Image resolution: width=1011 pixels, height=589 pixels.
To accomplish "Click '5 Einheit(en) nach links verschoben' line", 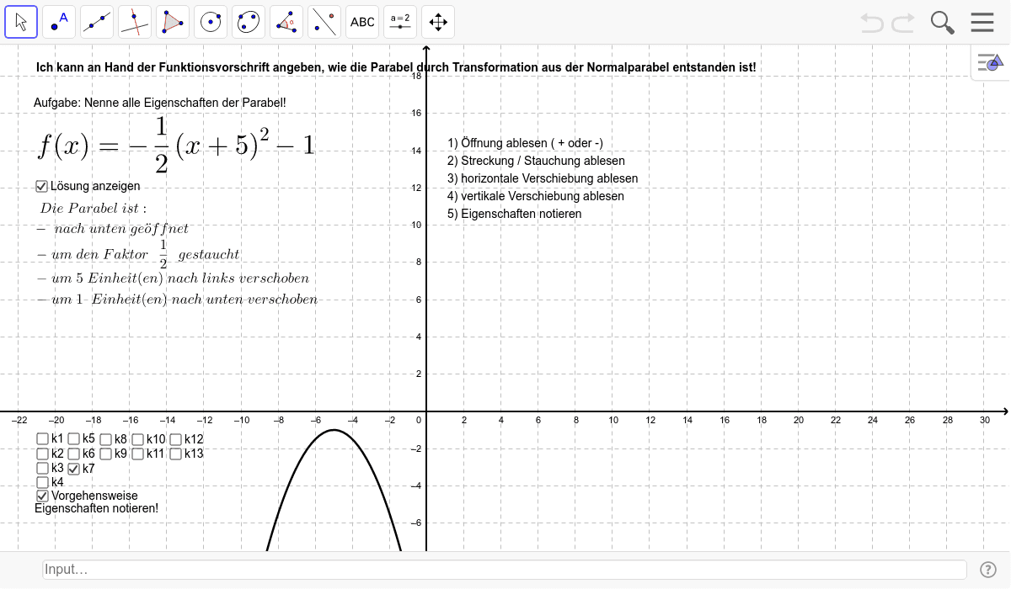I will pyautogui.click(x=174, y=279).
